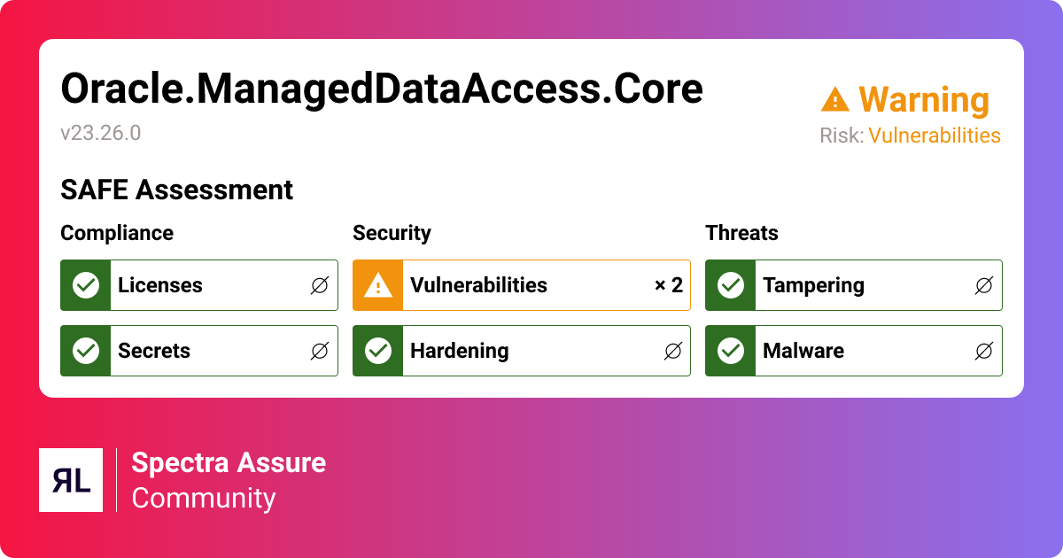Click the RL ReversingLabs logo

tap(71, 480)
